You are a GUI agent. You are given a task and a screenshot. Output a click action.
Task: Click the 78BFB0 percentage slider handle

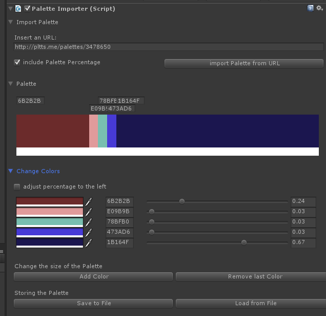point(152,222)
